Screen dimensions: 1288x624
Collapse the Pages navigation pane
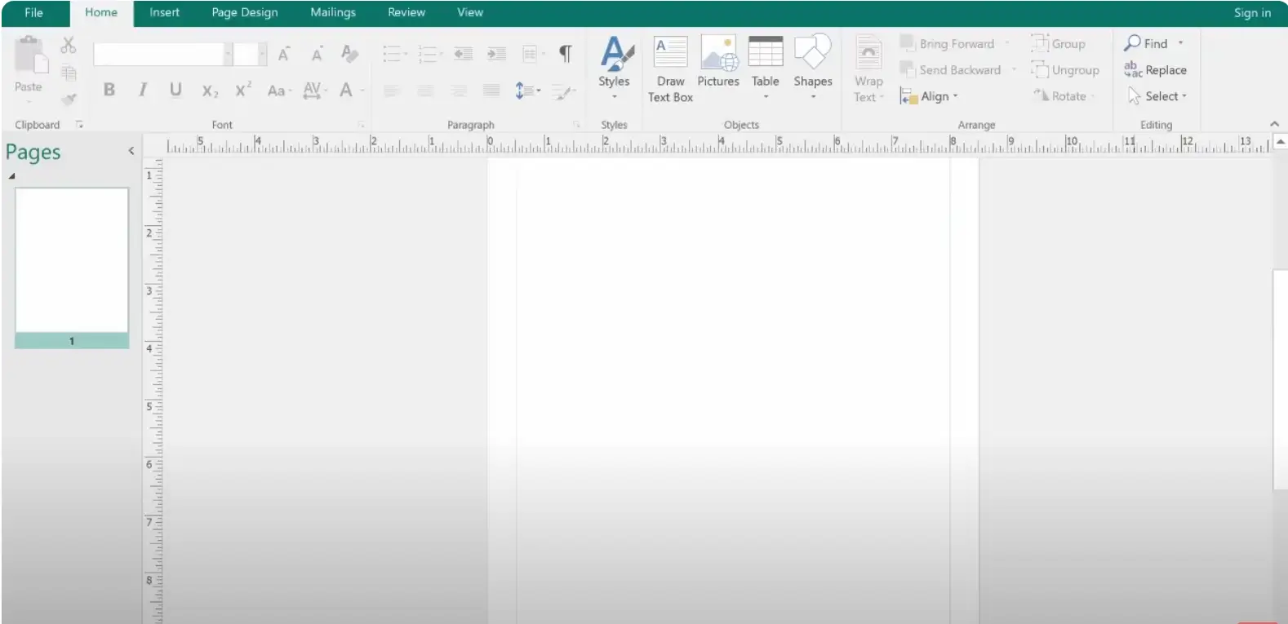pyautogui.click(x=131, y=151)
